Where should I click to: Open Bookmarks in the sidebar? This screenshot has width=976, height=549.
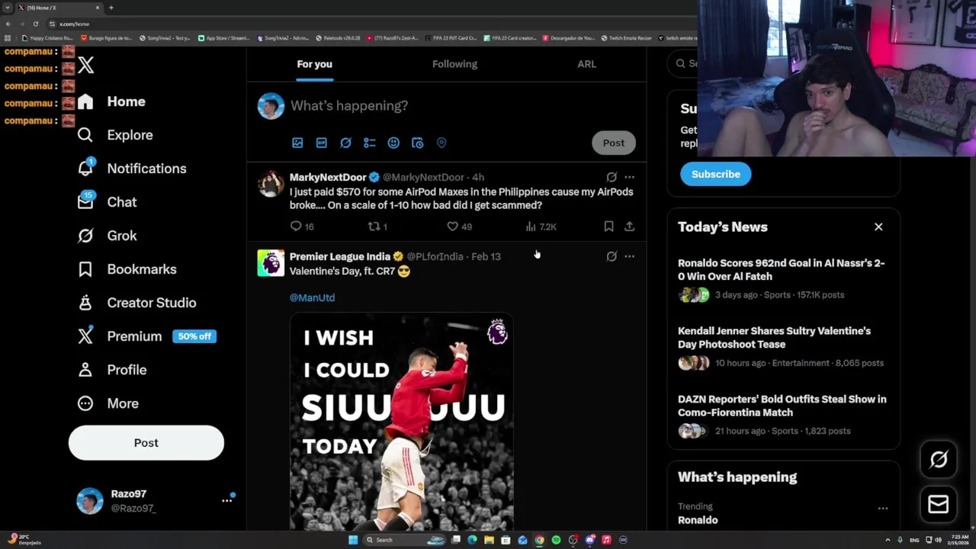(x=127, y=269)
